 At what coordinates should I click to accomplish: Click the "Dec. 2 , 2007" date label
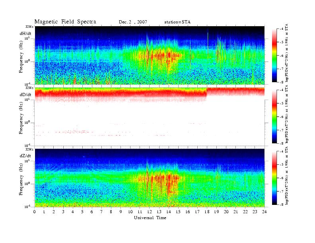pos(133,22)
